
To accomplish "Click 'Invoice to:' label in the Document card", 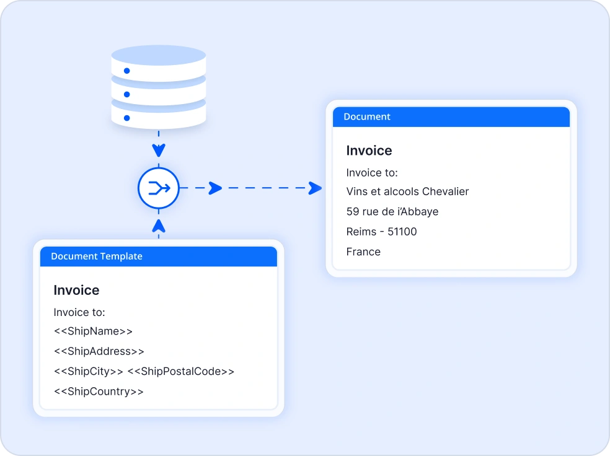I will tap(372, 173).
